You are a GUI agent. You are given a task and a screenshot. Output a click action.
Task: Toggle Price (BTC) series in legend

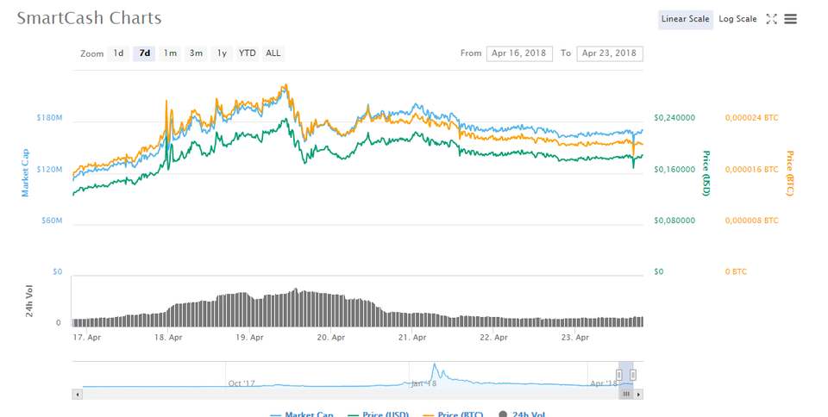point(453,414)
